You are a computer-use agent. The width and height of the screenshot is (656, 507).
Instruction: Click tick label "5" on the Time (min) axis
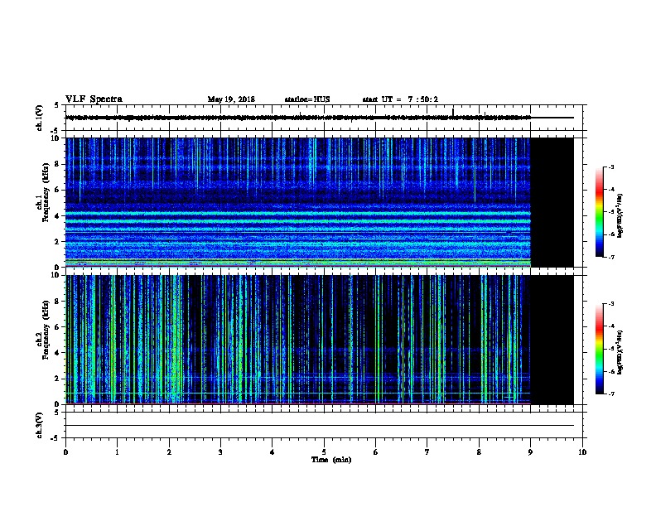pos(324,452)
